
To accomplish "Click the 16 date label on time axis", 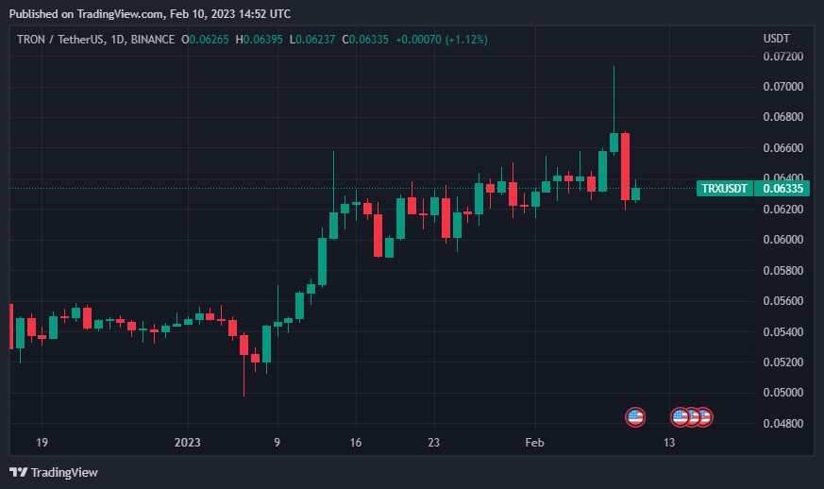I will (356, 442).
